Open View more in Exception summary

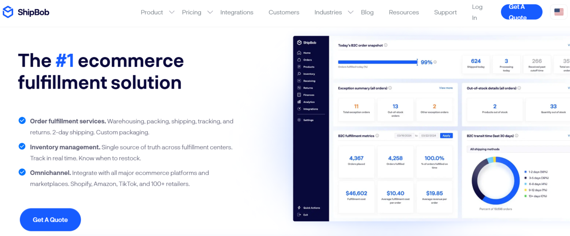[x=446, y=88]
